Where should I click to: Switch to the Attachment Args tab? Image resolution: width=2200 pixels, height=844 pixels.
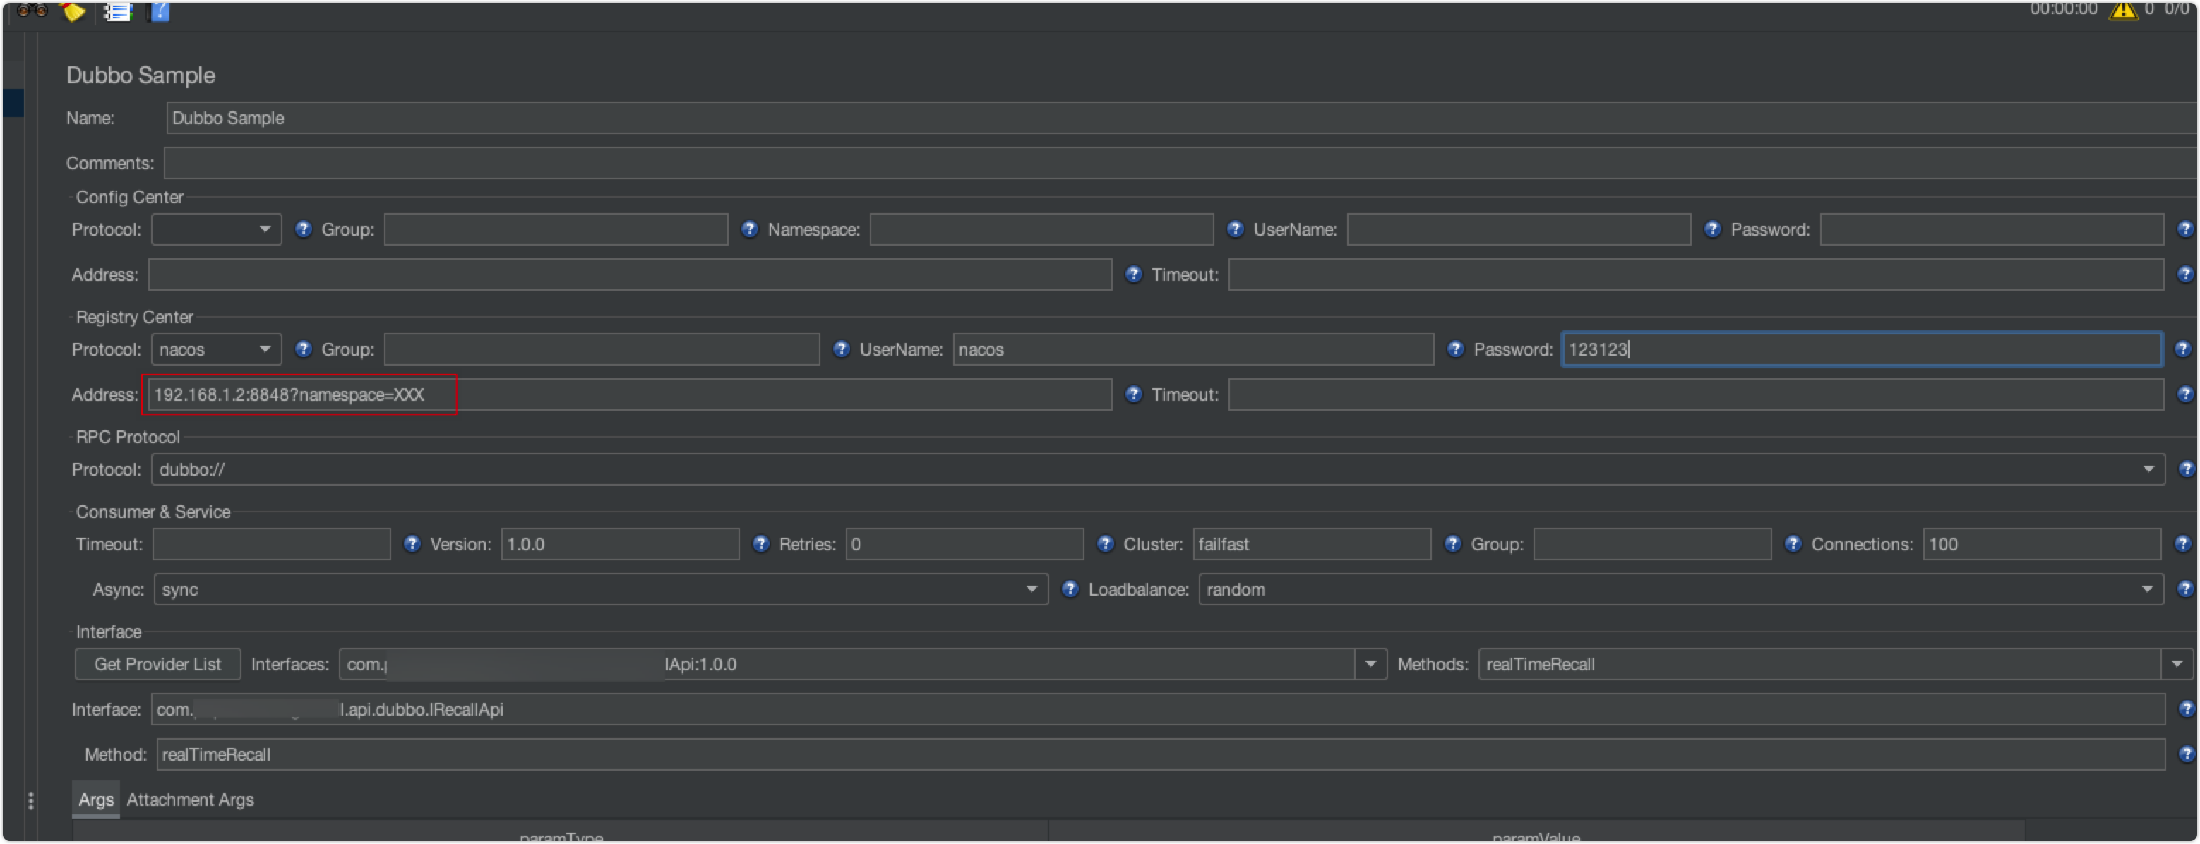click(190, 800)
